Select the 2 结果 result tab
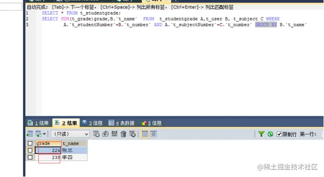Image resolution: width=324 pixels, height=177 pixels. 66,123
